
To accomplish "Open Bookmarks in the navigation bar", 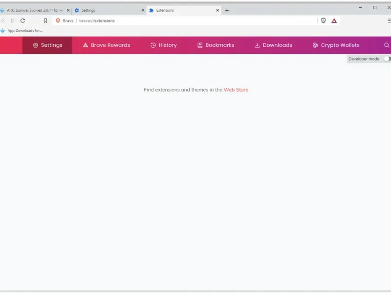I will [216, 45].
